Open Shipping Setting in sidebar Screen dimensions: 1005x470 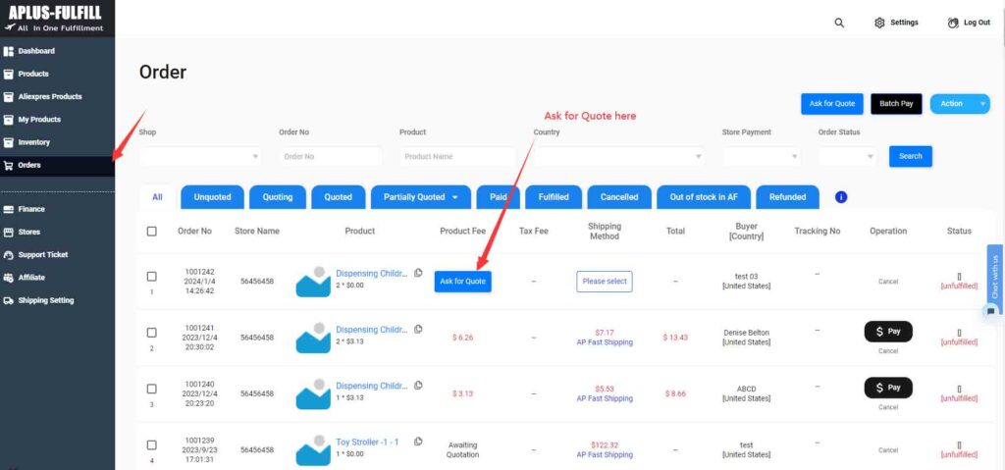click(x=45, y=300)
